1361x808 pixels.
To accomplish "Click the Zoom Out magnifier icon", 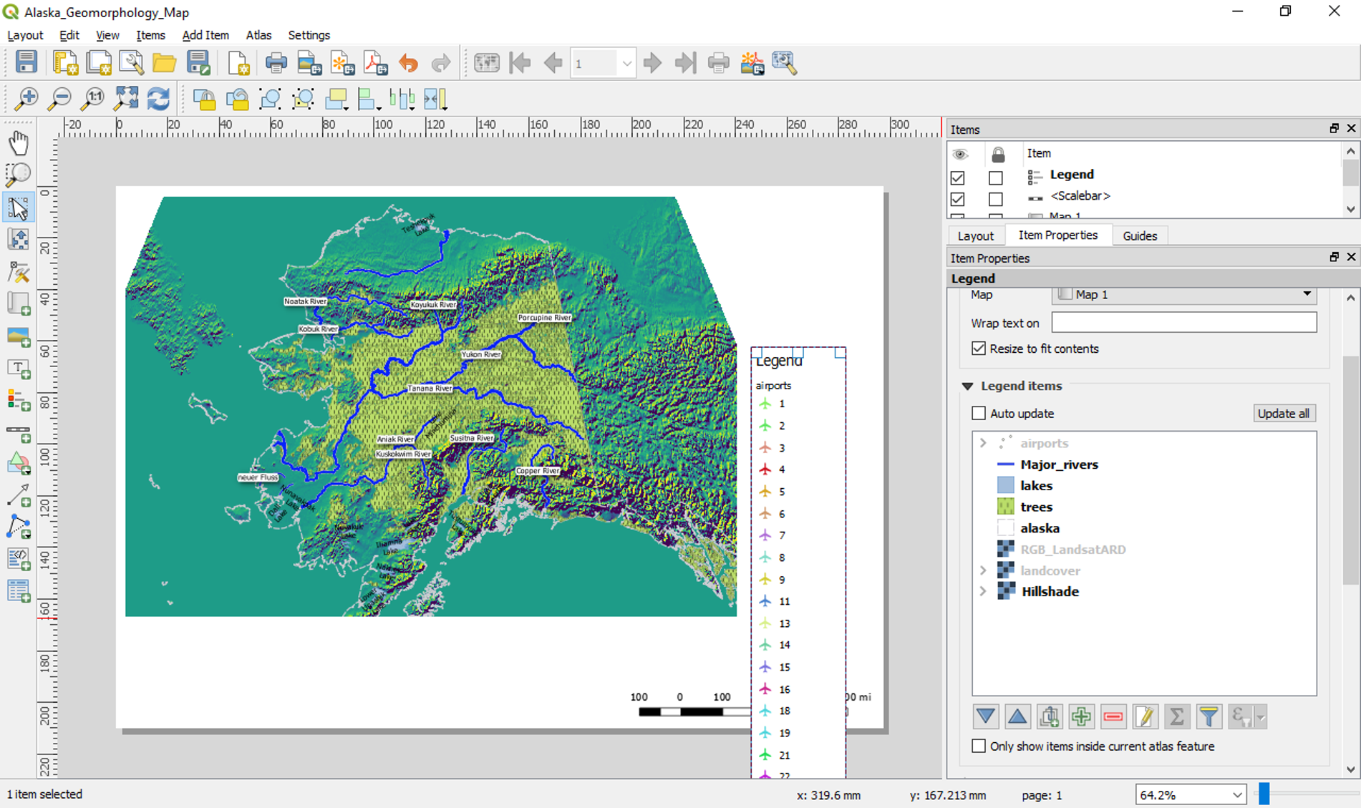I will pyautogui.click(x=59, y=99).
